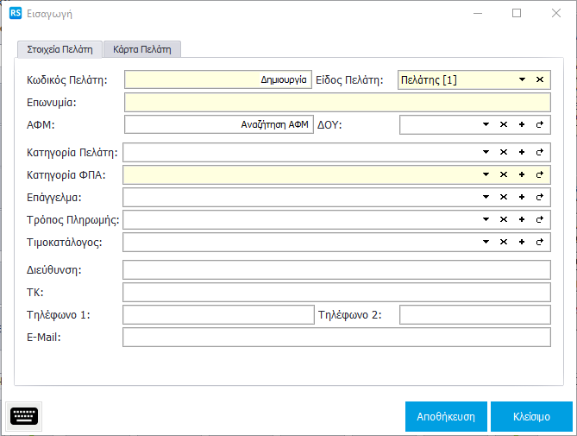The image size is (577, 436).
Task: Switch to the Κάρτα Πελάτη tab
Action: coord(142,49)
